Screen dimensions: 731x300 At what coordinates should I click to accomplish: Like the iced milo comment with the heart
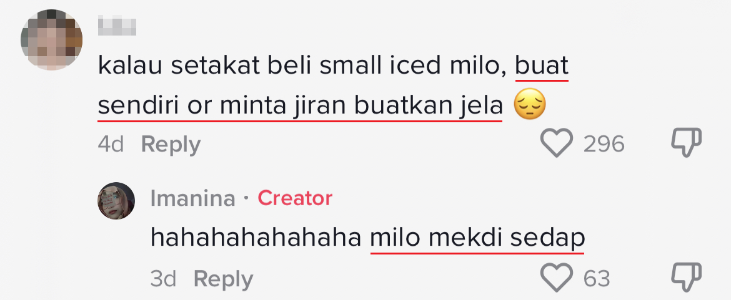point(556,144)
